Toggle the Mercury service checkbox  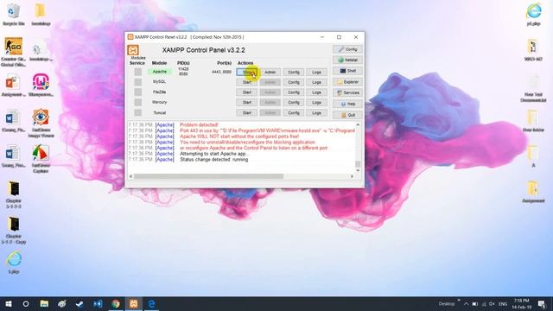click(x=138, y=102)
